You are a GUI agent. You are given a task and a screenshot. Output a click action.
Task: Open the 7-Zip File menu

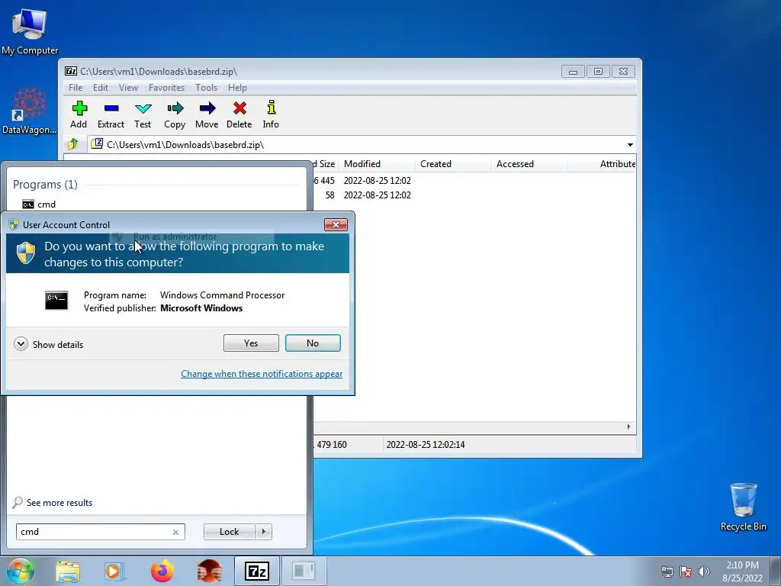(76, 88)
